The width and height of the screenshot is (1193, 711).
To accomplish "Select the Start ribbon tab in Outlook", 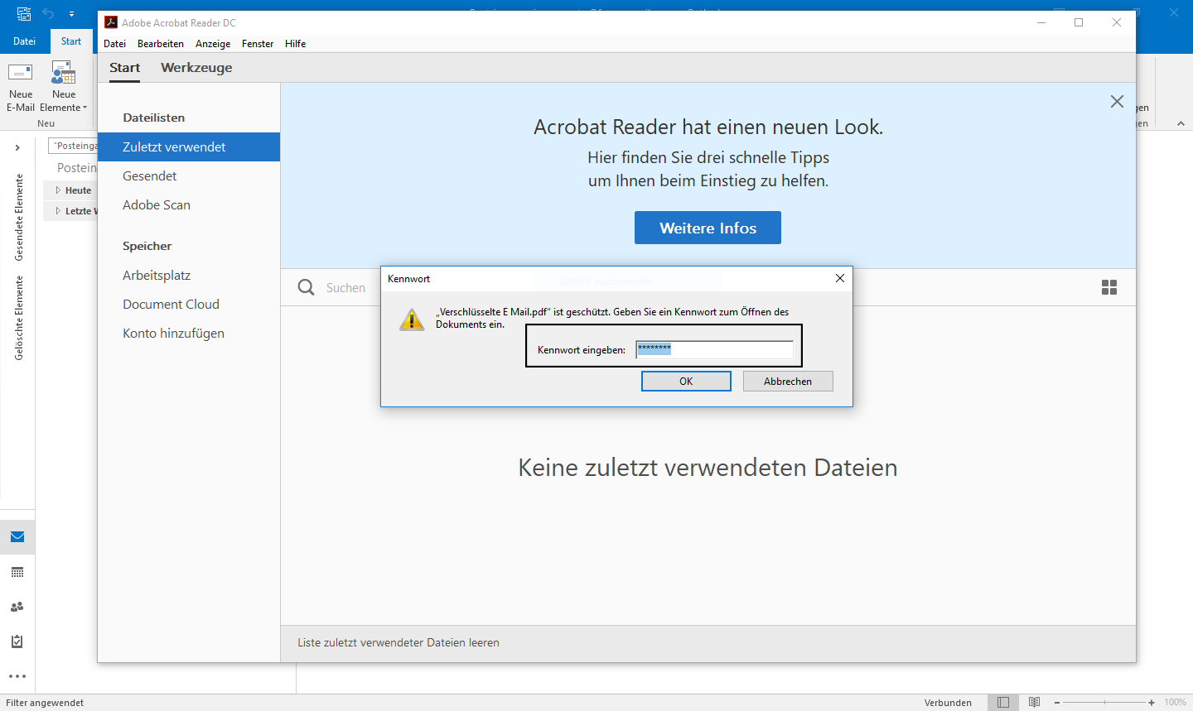I will coord(71,41).
